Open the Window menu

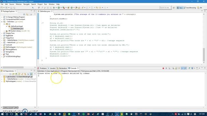[51, 4]
